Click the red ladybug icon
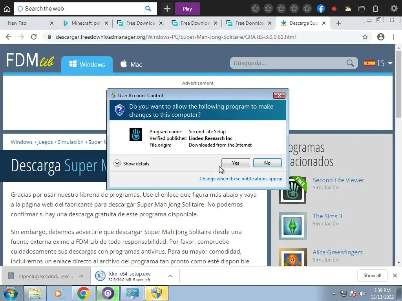402x301 pixels. [x=334, y=9]
